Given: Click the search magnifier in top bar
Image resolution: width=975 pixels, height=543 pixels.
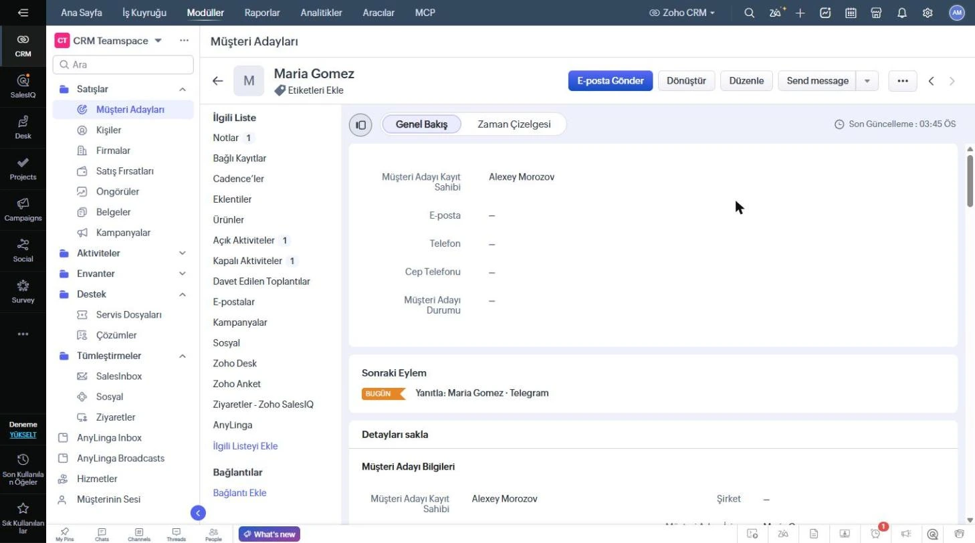Looking at the screenshot, I should [x=750, y=13].
